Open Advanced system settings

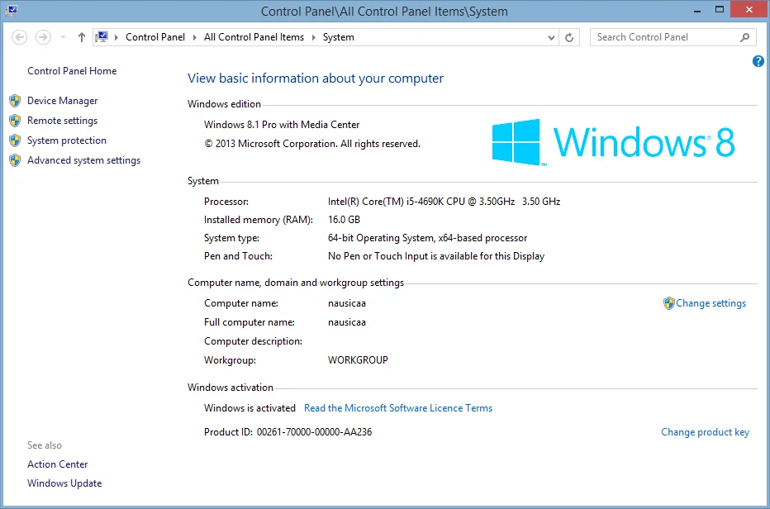84,160
